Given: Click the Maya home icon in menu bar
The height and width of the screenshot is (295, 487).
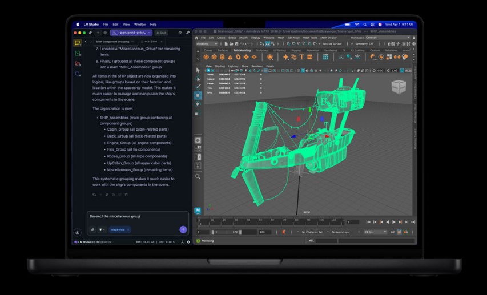Looking at the screenshot, I should pos(196,38).
